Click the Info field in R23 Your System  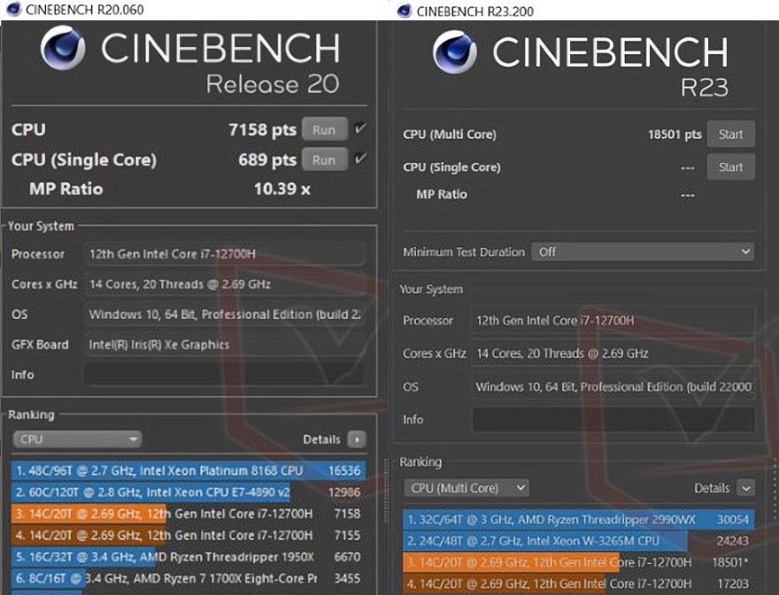(x=613, y=420)
